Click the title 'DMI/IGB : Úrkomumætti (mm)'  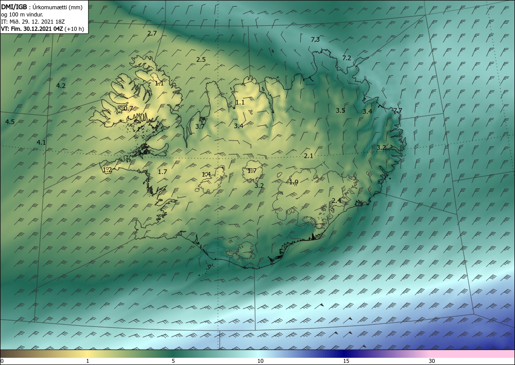coord(42,7)
